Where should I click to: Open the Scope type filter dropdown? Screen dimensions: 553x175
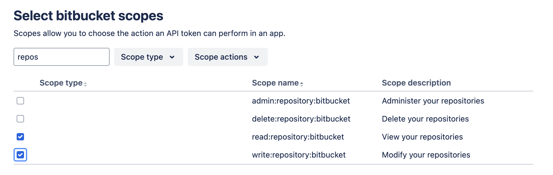point(148,57)
